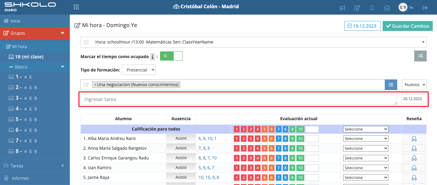Open the notifications bell
437x185 pixels.
(x=372, y=8)
